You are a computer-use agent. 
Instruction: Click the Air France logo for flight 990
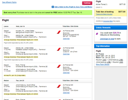point(59,66)
